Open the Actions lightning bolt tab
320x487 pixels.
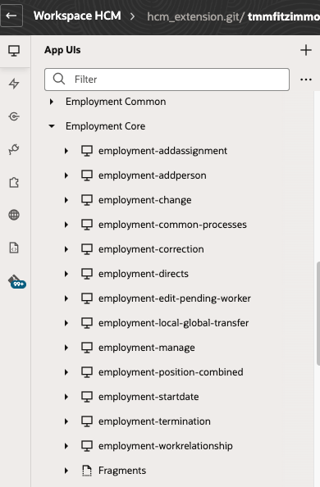14,84
